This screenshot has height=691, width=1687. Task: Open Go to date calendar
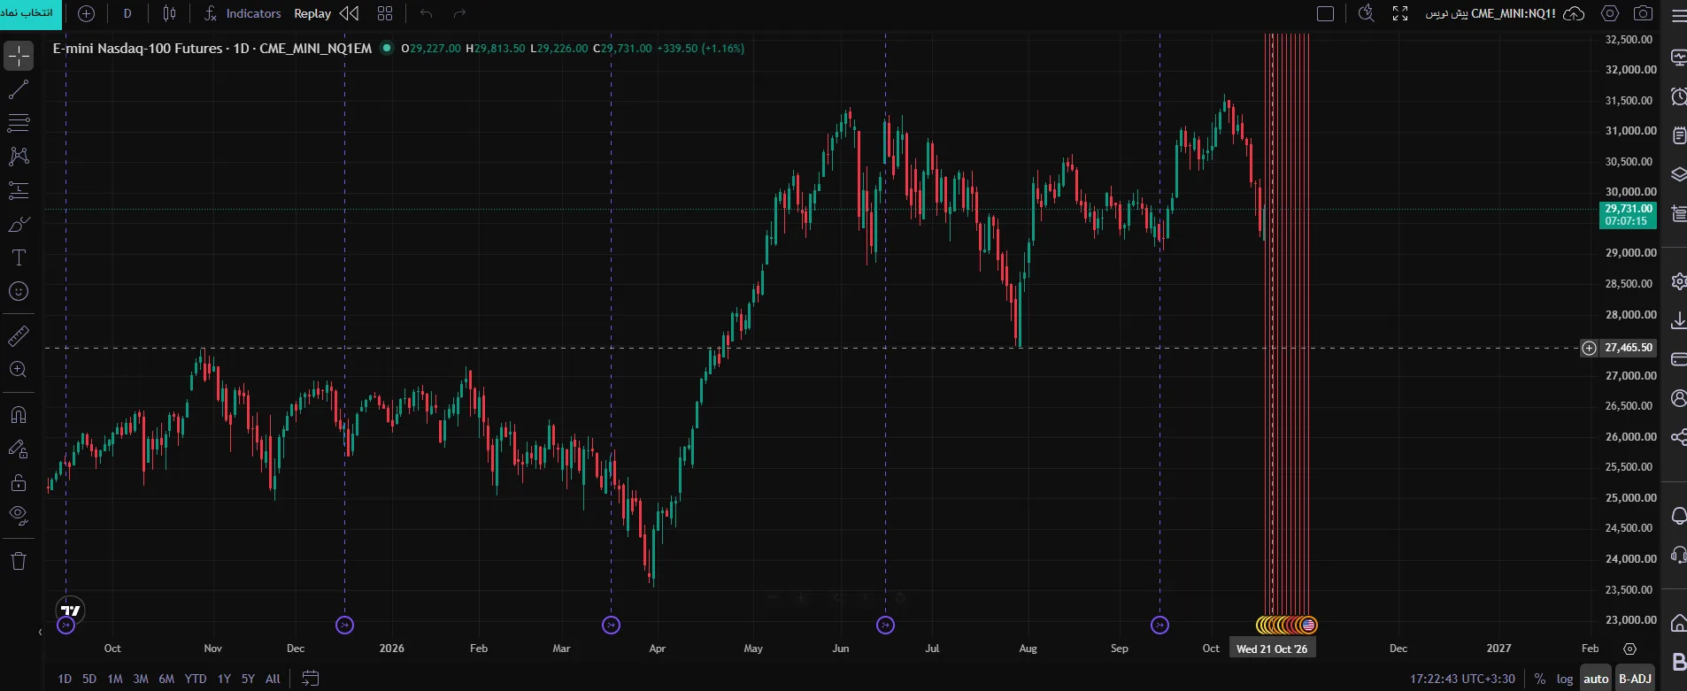tap(310, 679)
